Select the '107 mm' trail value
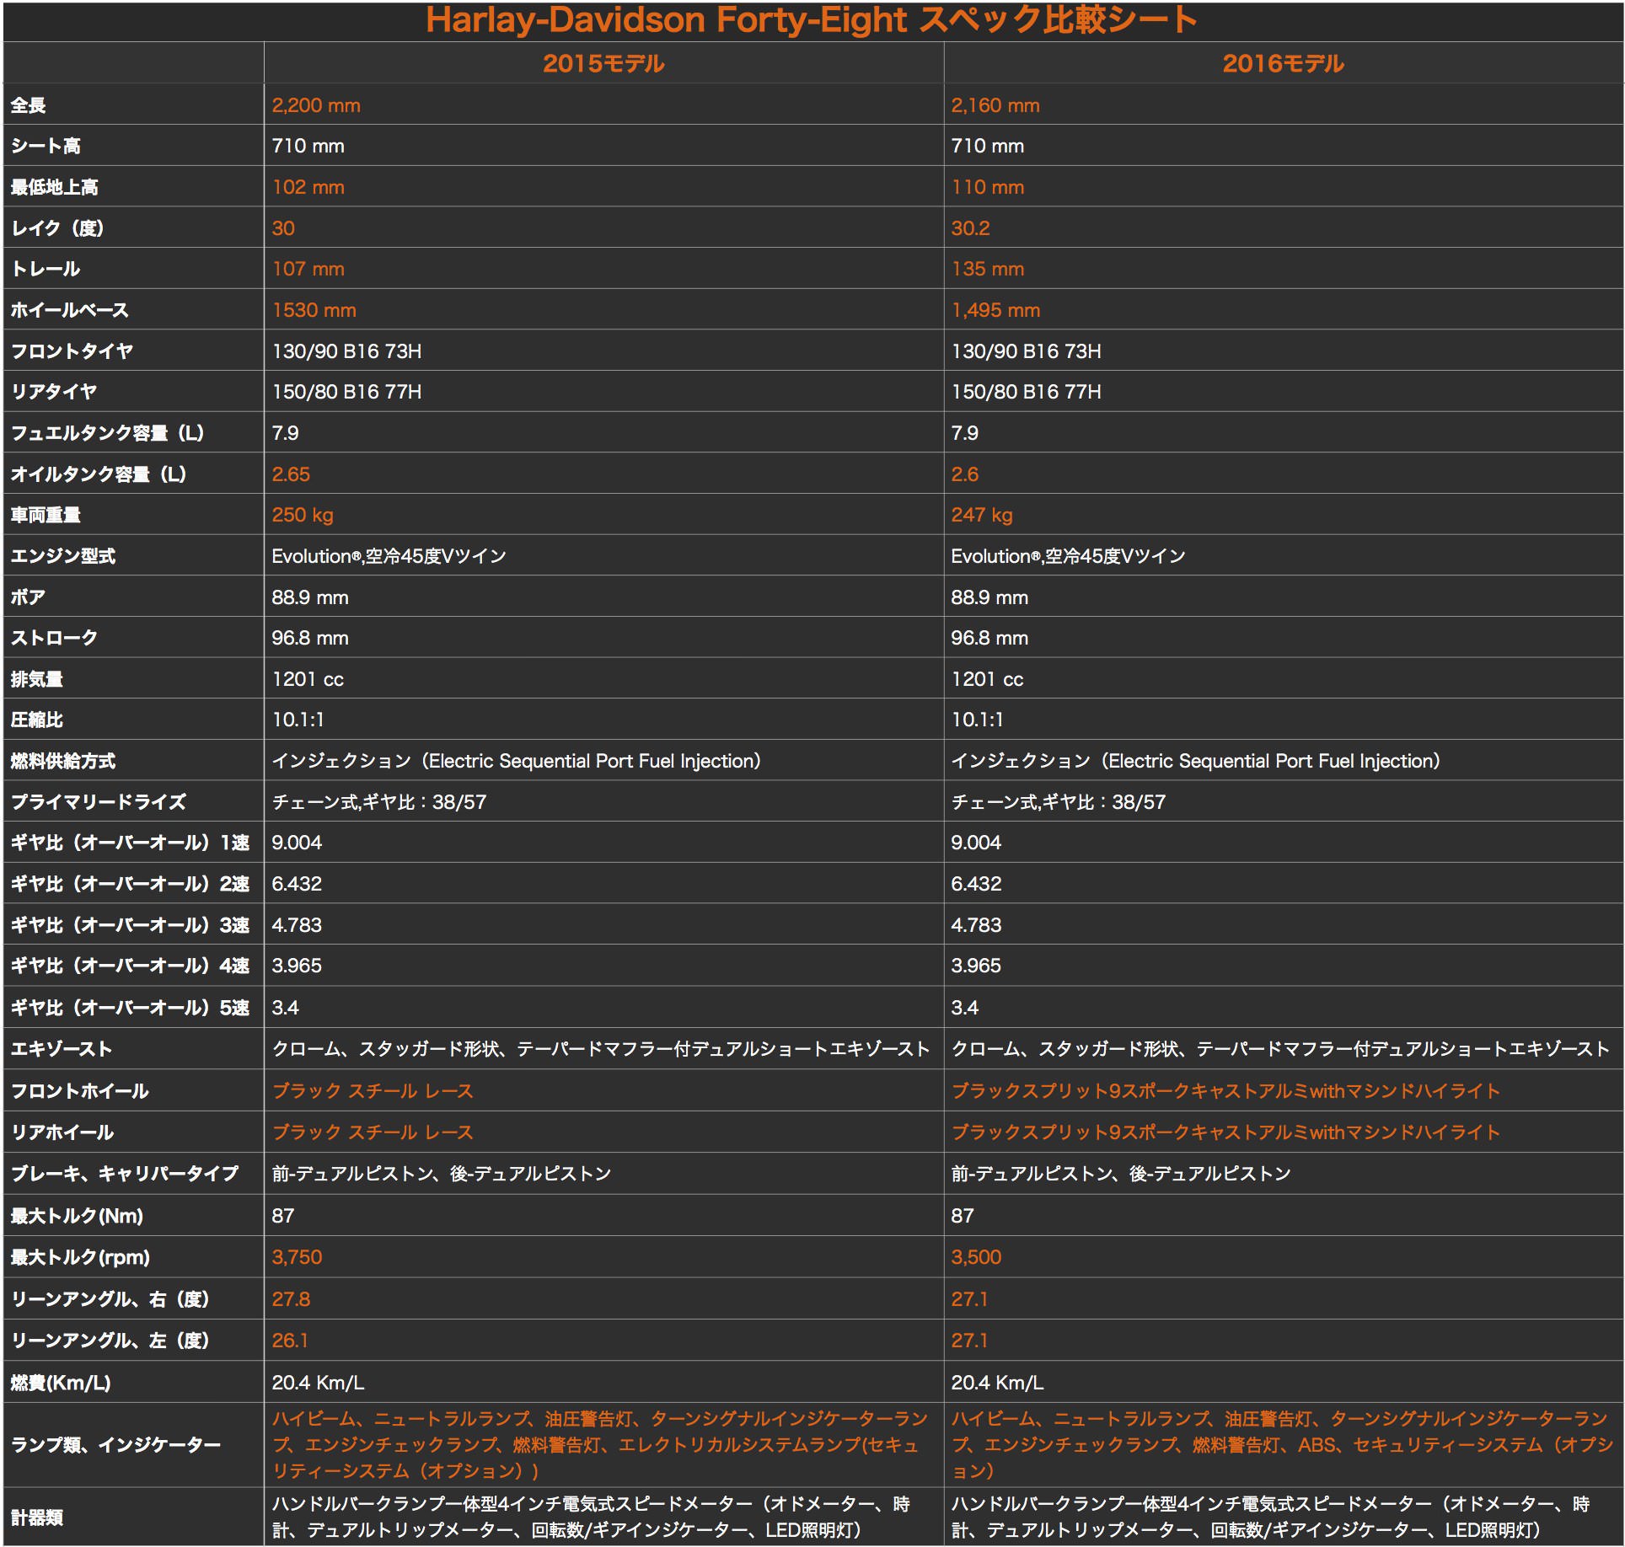 (x=308, y=269)
